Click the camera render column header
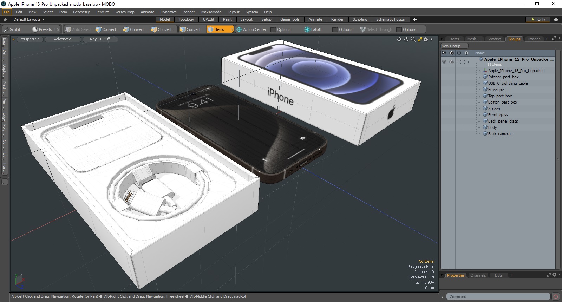 pyautogui.click(x=452, y=53)
